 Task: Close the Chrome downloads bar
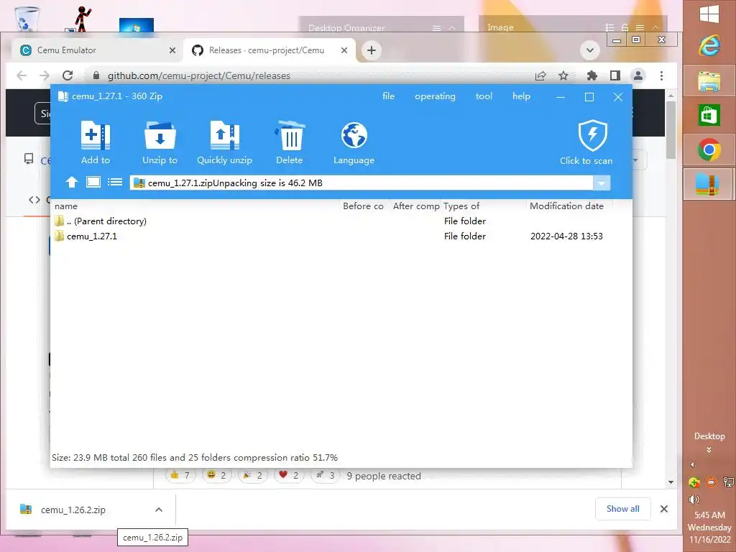click(x=663, y=509)
